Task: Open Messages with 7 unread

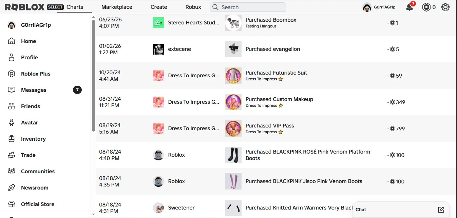Action: tap(45, 90)
